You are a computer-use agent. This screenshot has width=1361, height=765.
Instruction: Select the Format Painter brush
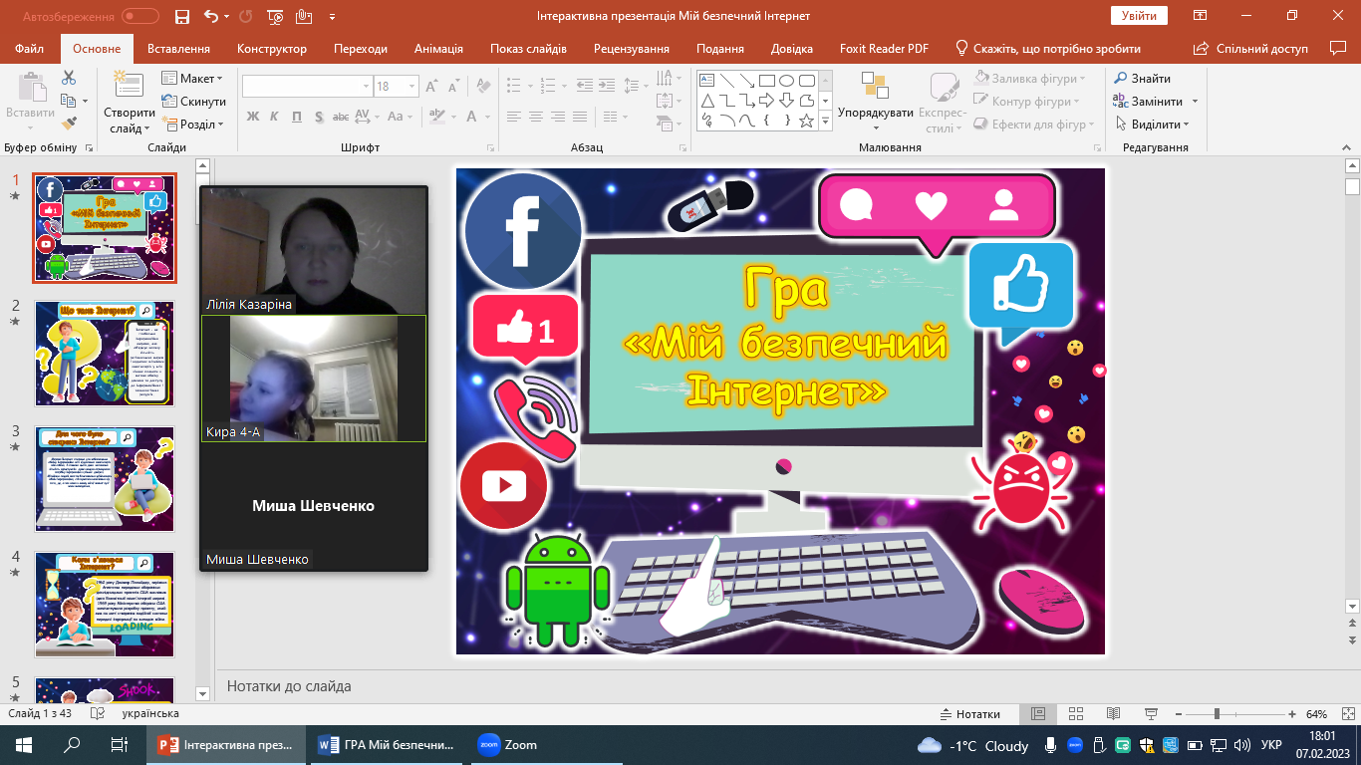pyautogui.click(x=69, y=124)
